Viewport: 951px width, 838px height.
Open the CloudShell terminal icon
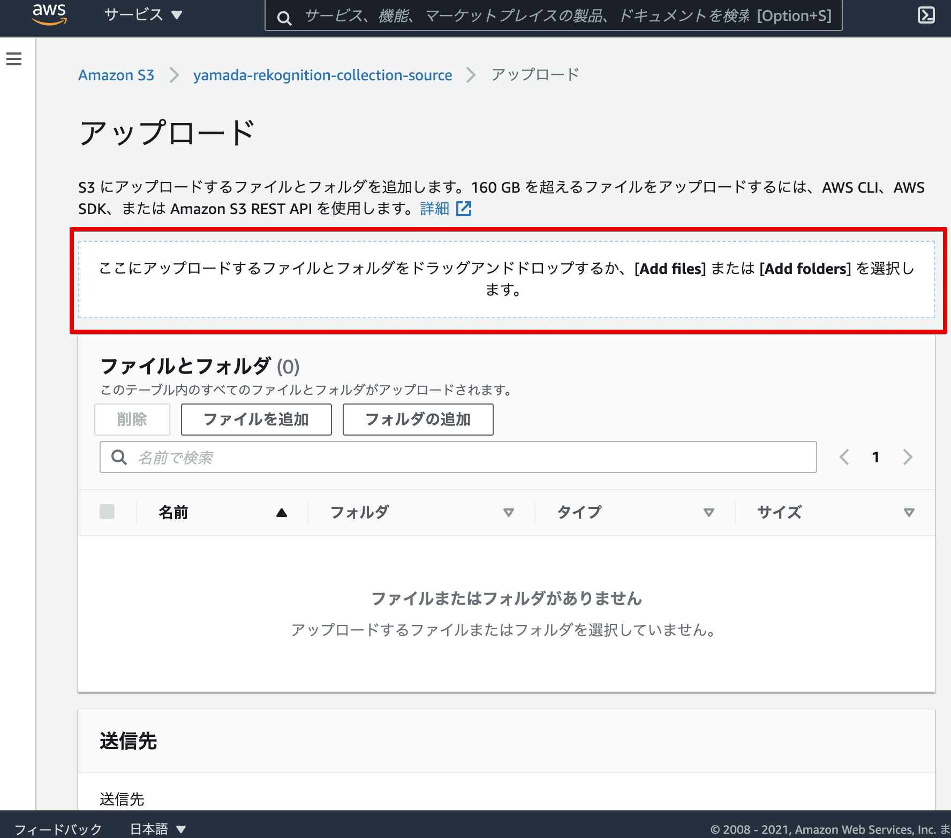926,15
